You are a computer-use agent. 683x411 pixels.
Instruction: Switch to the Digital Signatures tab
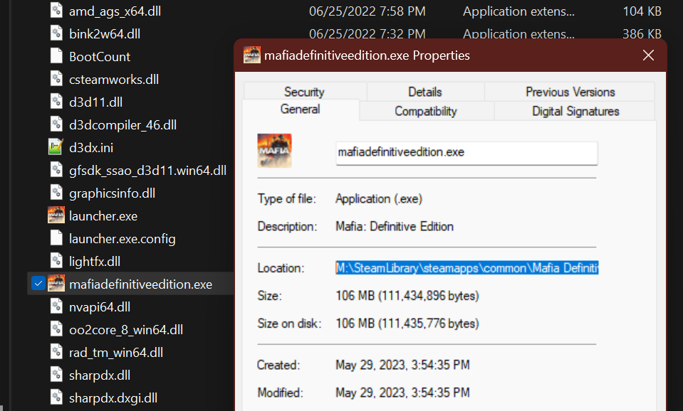coord(575,112)
